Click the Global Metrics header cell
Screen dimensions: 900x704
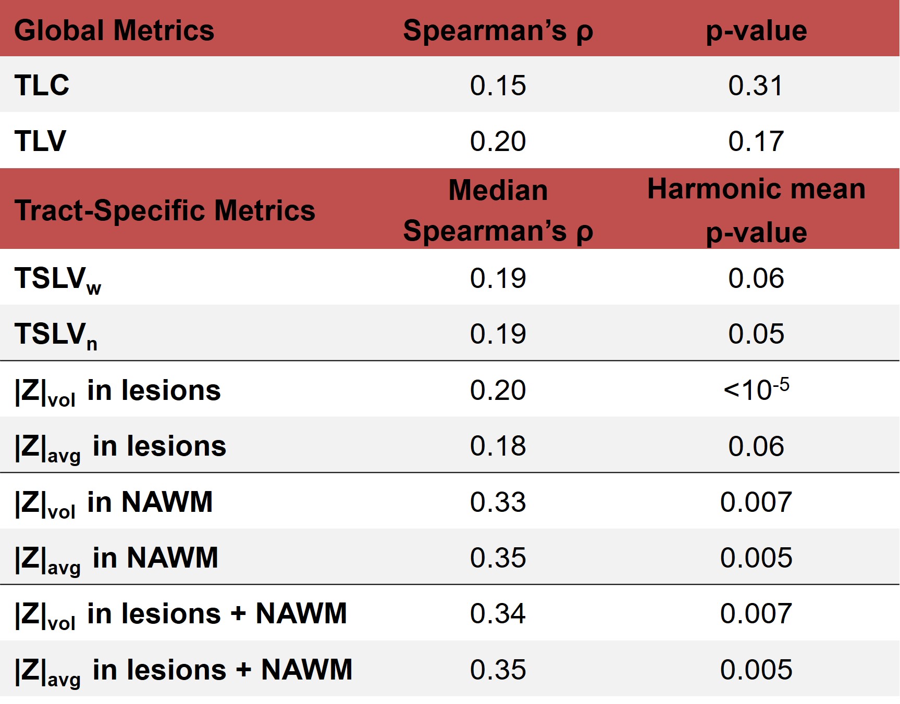point(114,30)
